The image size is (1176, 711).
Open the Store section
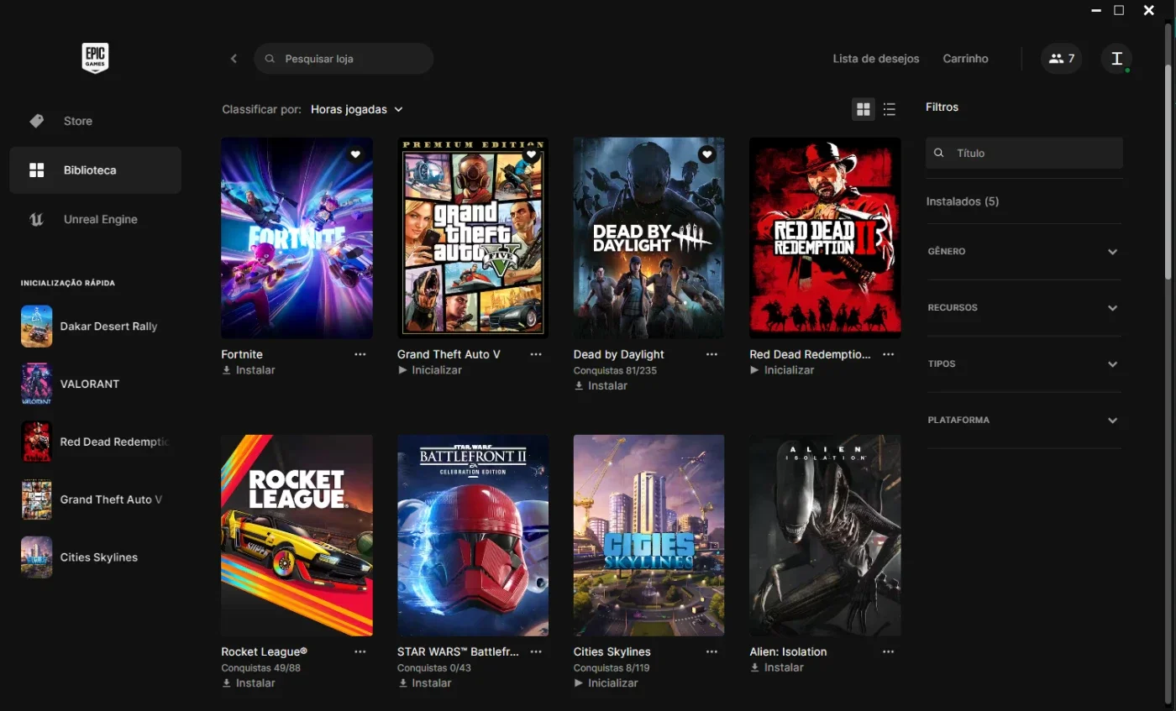click(x=95, y=121)
